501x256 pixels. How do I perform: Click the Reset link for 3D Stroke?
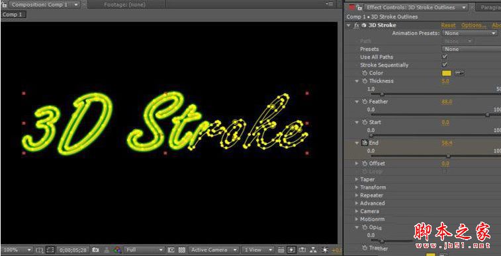[448, 25]
